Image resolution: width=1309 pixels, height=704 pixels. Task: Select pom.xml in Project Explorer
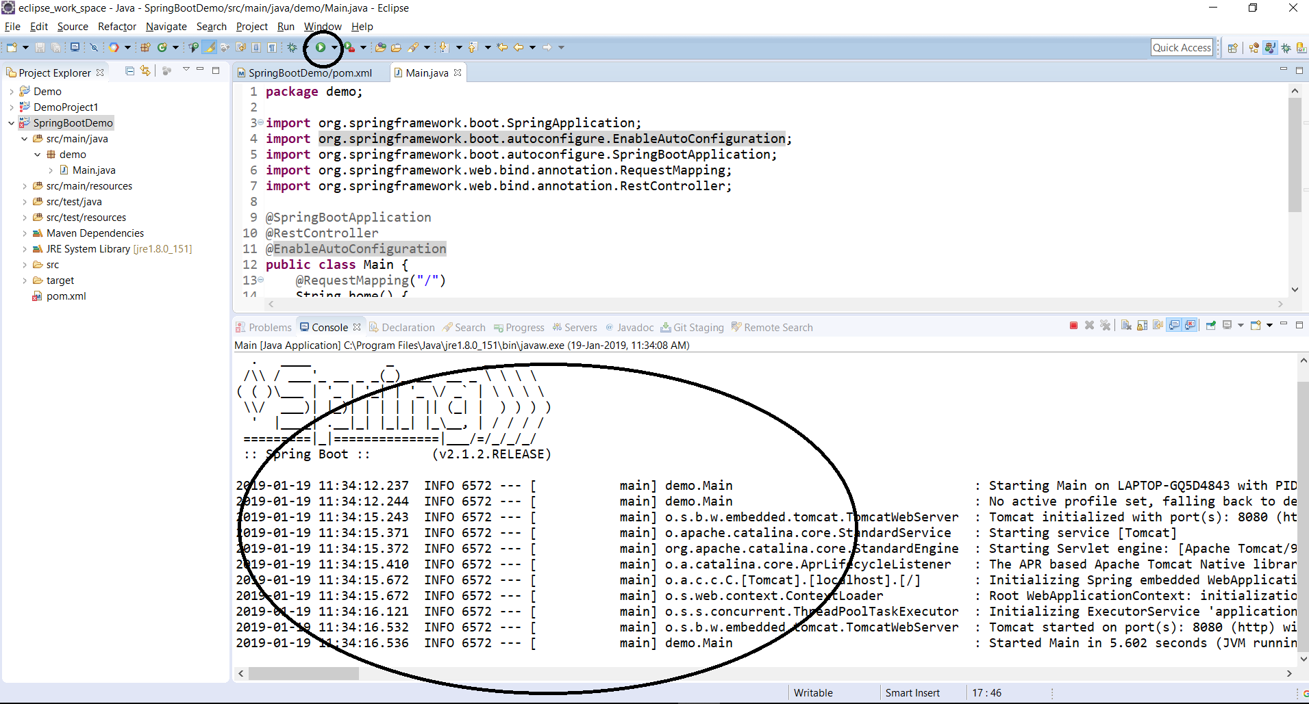pos(66,296)
